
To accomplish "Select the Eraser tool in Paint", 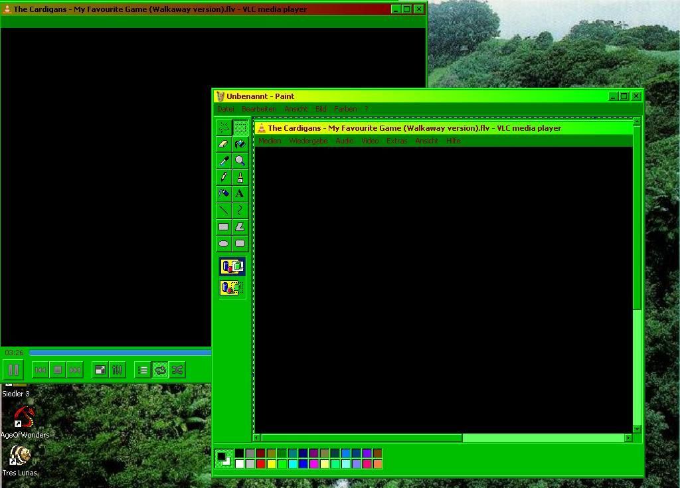I will [224, 144].
